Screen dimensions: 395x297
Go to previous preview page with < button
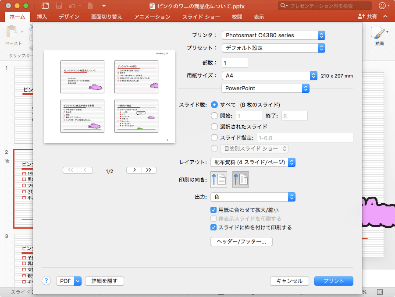(85, 170)
